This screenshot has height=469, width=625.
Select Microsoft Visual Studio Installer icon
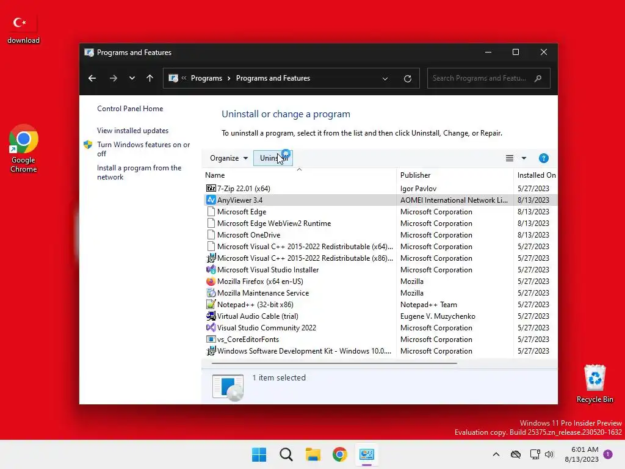point(211,269)
